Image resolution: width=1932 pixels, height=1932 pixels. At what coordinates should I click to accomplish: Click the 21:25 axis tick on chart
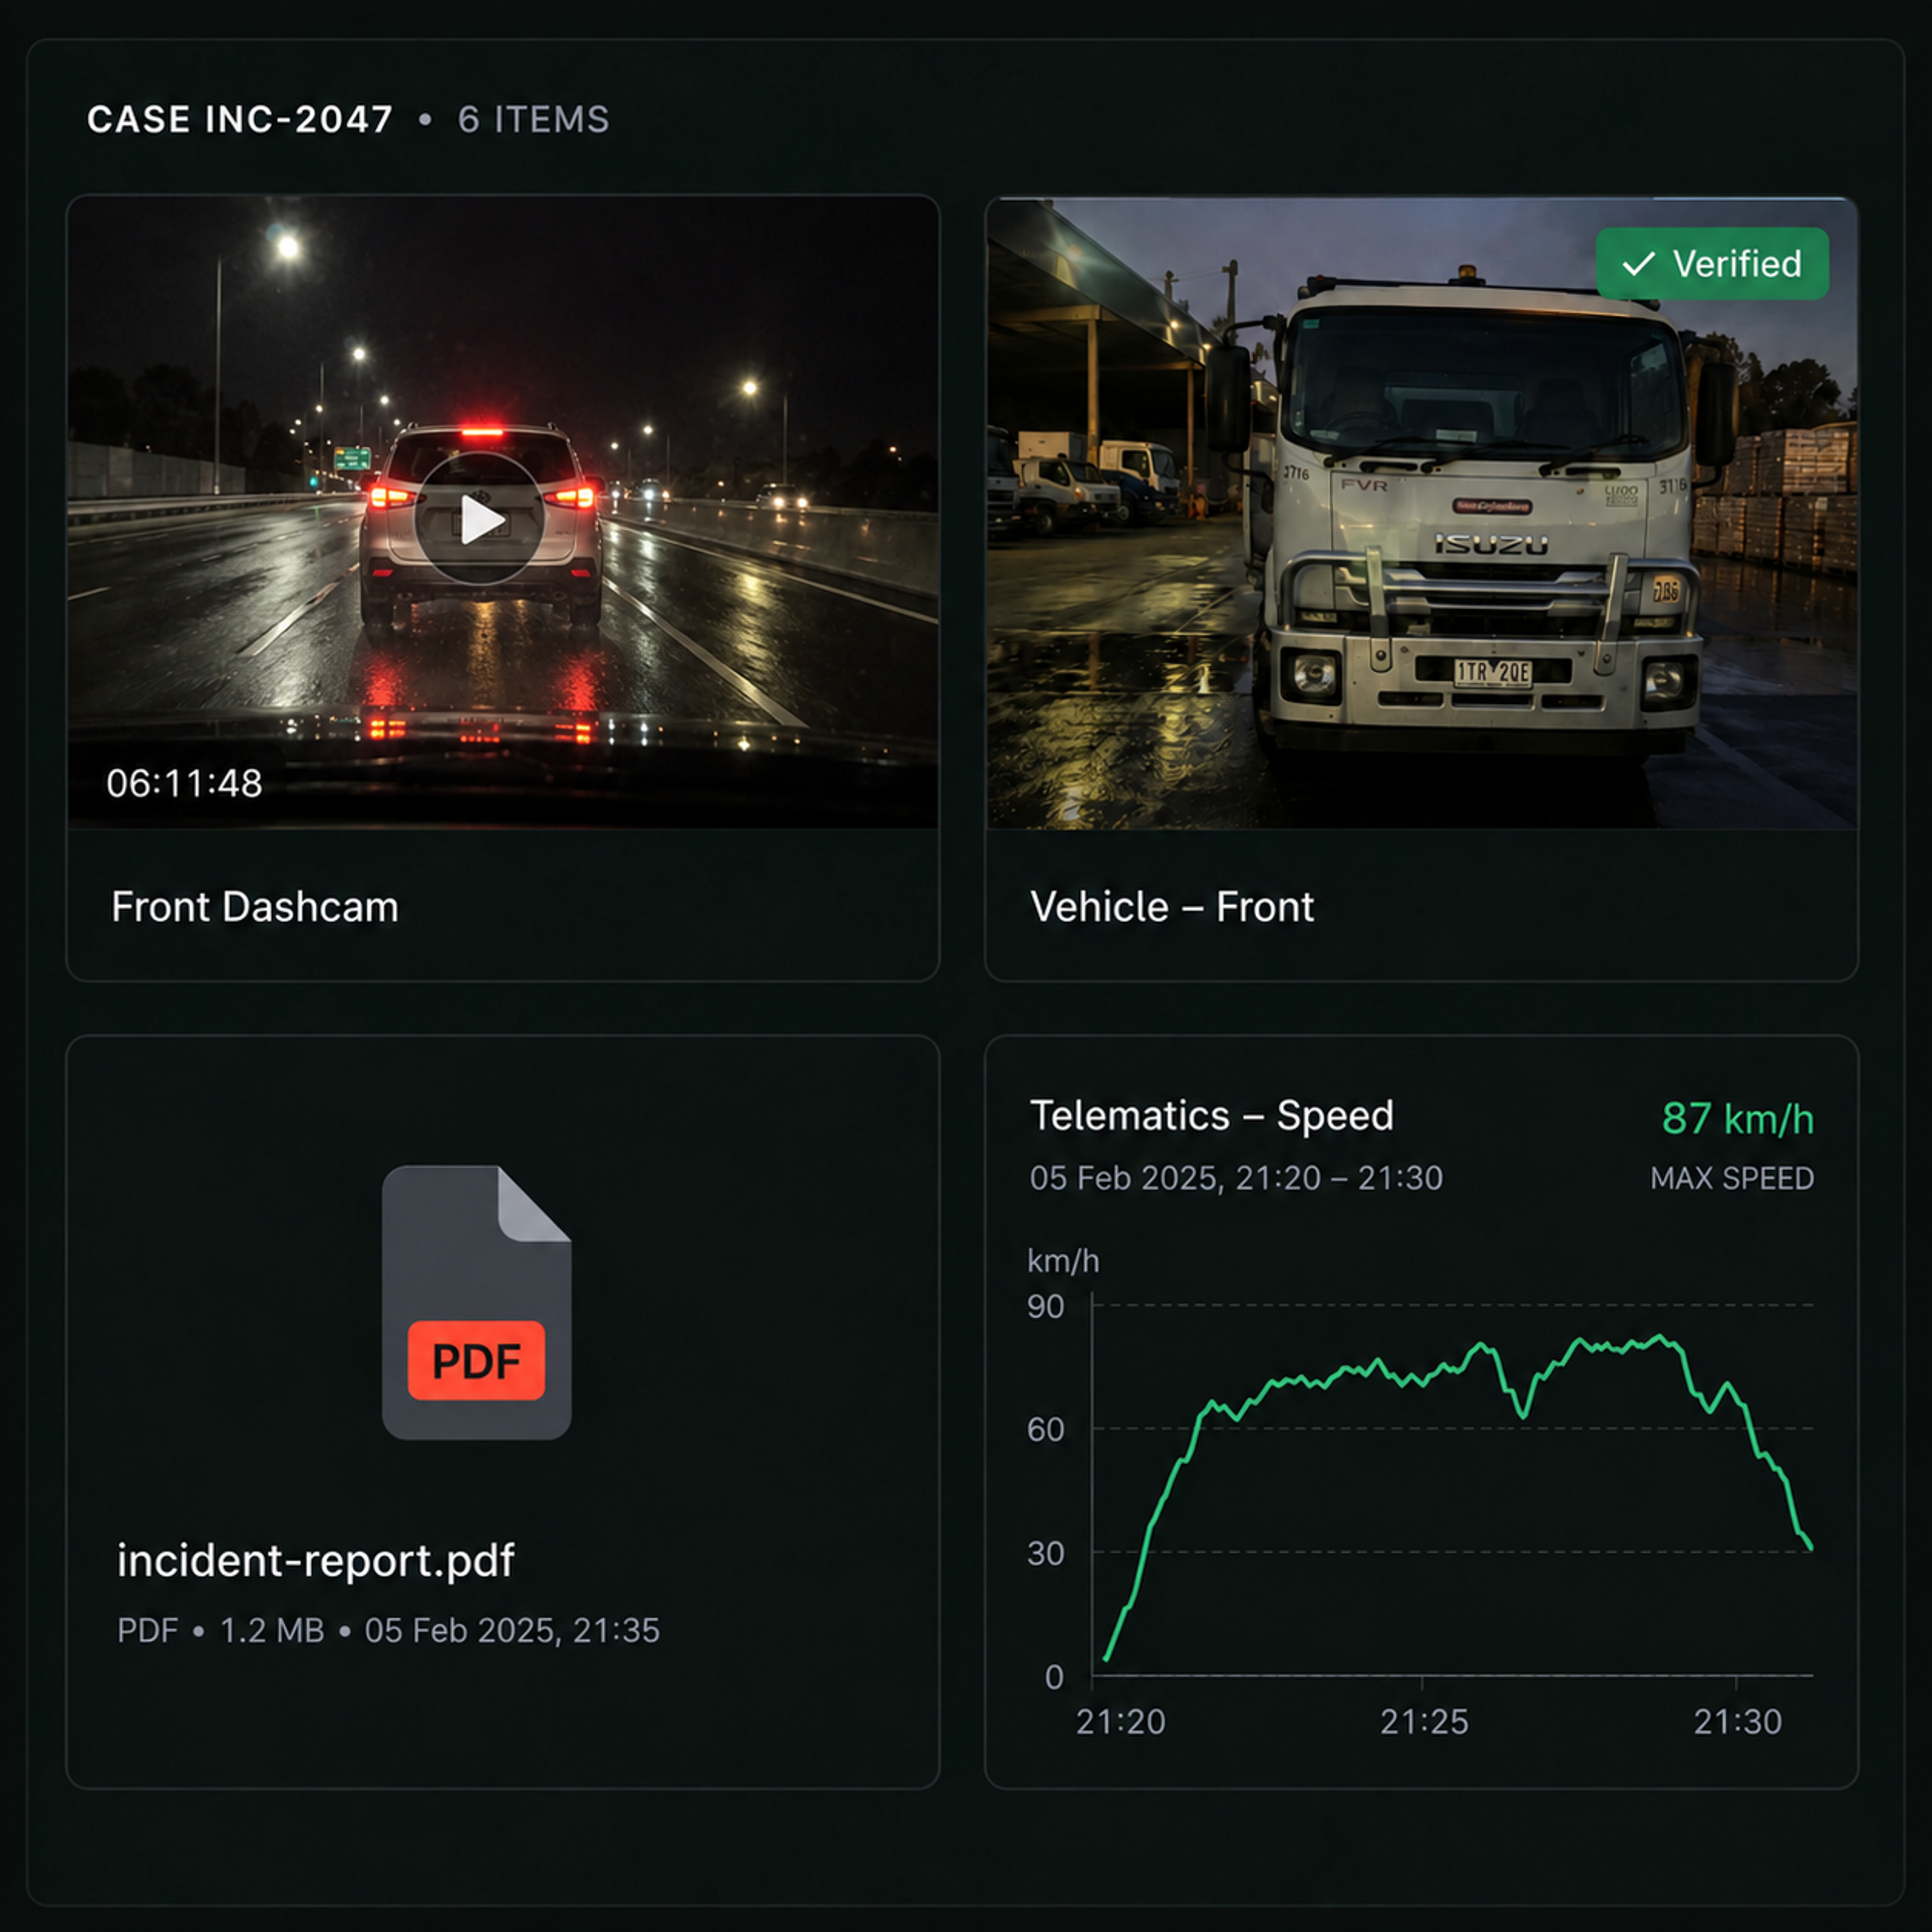(1424, 1722)
